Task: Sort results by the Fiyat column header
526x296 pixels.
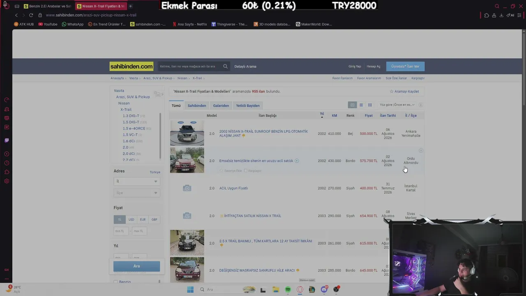Action: (x=369, y=116)
